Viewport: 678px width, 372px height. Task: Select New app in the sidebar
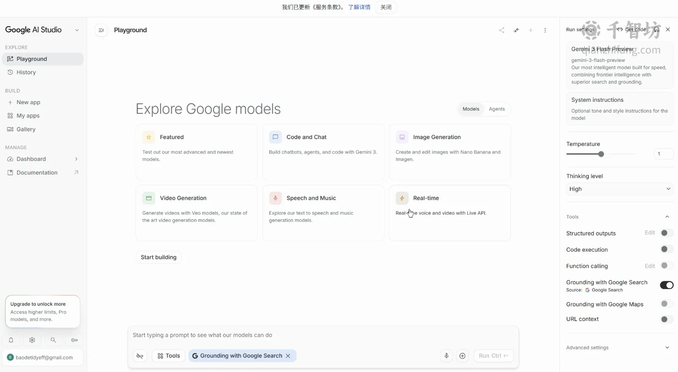click(x=43, y=102)
